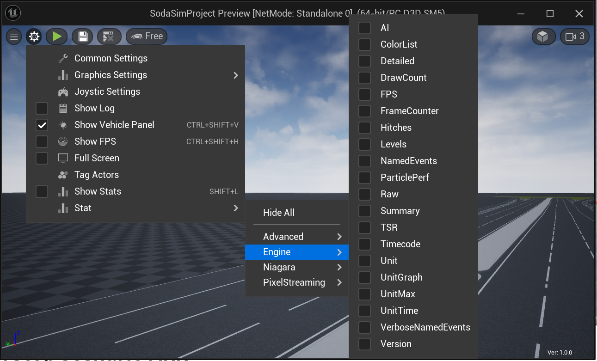The height and width of the screenshot is (361, 597).
Task: Maximize the SodaSimProject Preview window
Action: point(550,13)
